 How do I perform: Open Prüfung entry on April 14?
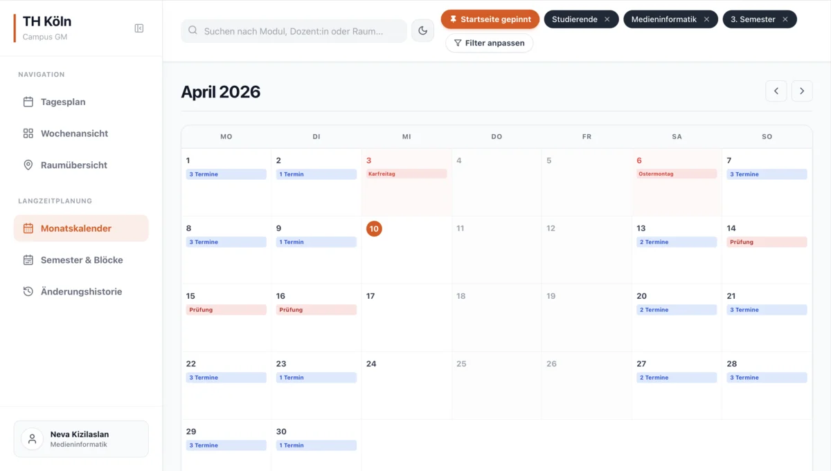tap(767, 242)
